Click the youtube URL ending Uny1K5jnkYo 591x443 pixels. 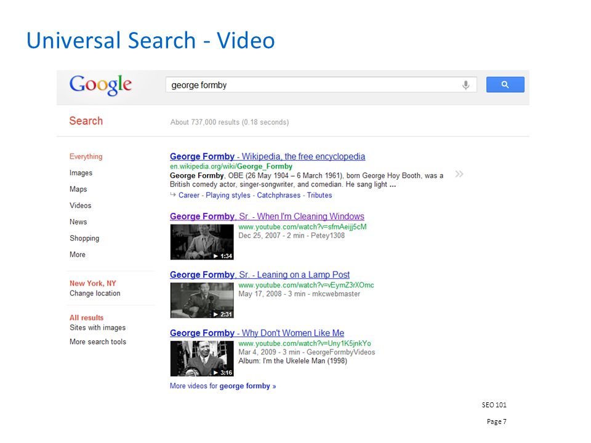305,343
